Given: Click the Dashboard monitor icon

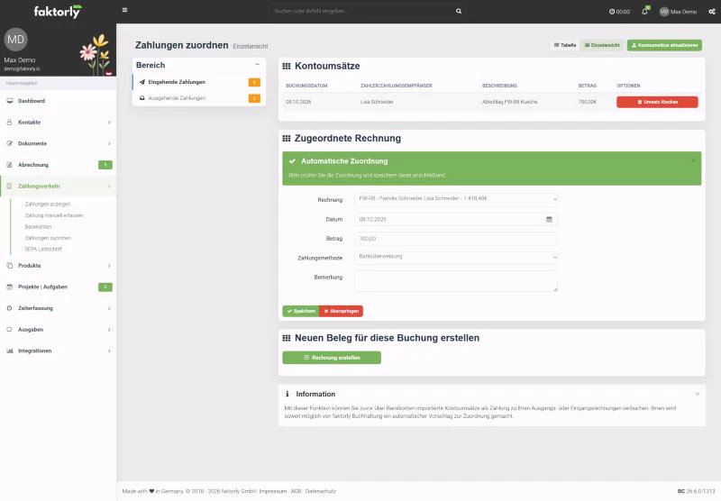Looking at the screenshot, I should [10, 101].
